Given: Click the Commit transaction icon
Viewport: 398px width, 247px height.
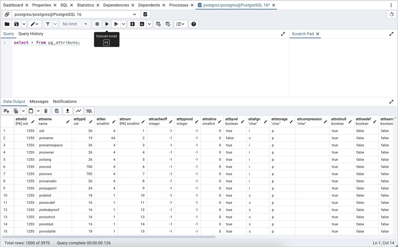Looking at the screenshot, I should pyautogui.click(x=158, y=24).
